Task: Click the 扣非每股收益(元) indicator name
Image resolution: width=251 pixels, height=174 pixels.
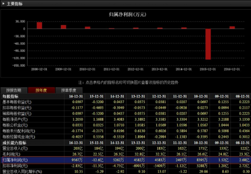Action: (x=17, y=108)
